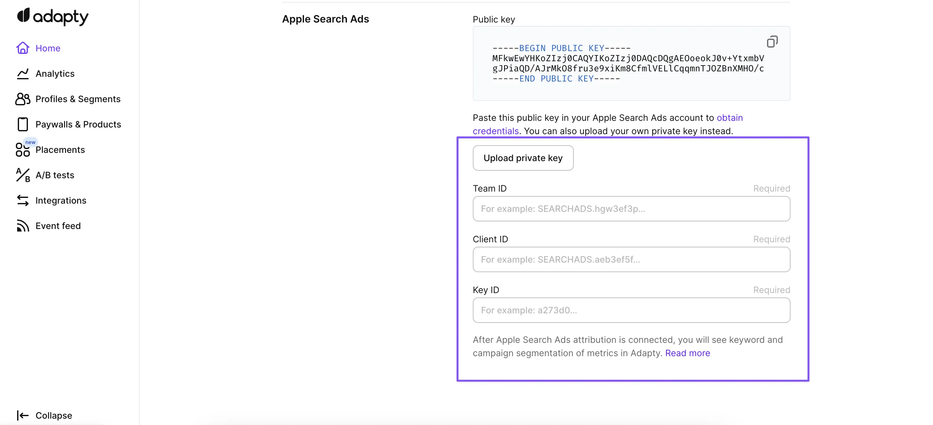
Task: Collapse the sidebar using arrow icon
Action: 23,415
